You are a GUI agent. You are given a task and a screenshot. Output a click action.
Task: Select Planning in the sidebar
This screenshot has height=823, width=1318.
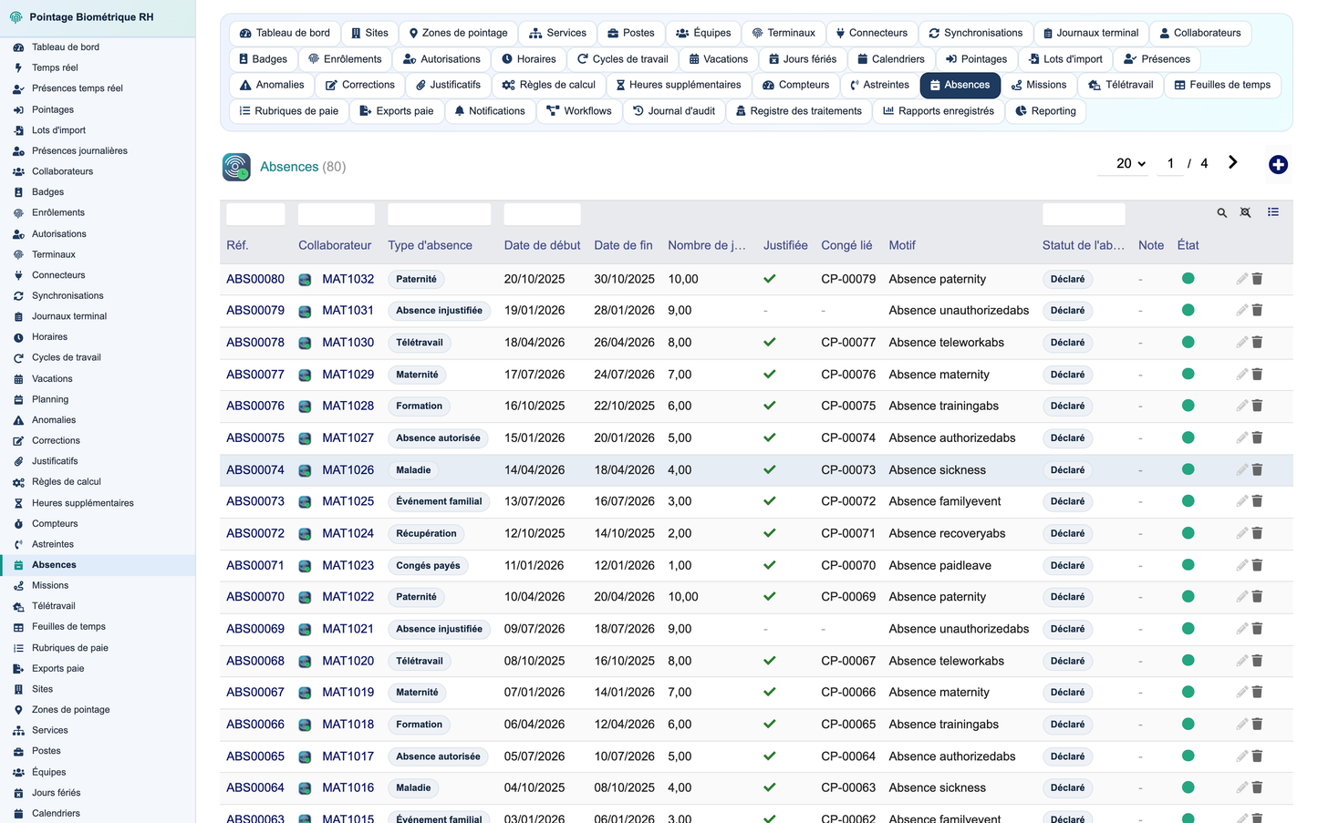pos(50,399)
